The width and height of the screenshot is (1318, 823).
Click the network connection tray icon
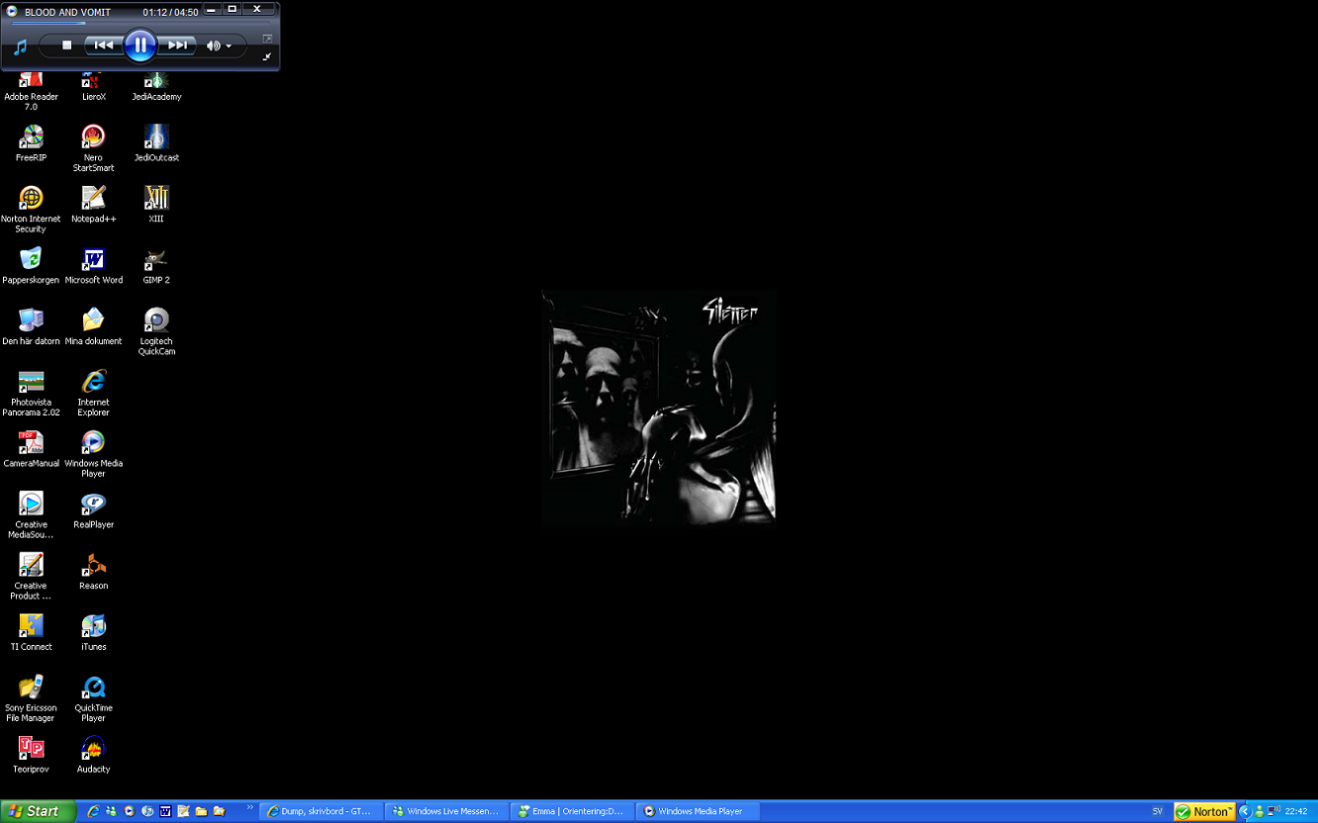pyautogui.click(x=1274, y=811)
